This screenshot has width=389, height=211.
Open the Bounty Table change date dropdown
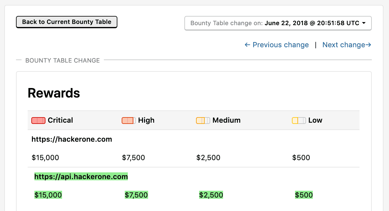278,23
